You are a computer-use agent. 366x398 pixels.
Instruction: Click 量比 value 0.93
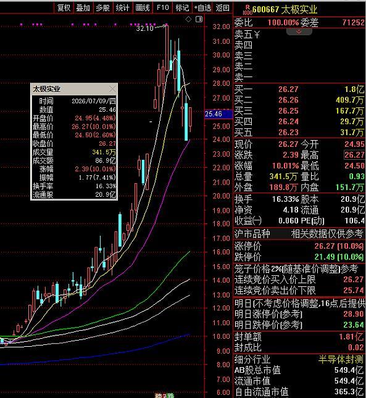pyautogui.click(x=357, y=176)
